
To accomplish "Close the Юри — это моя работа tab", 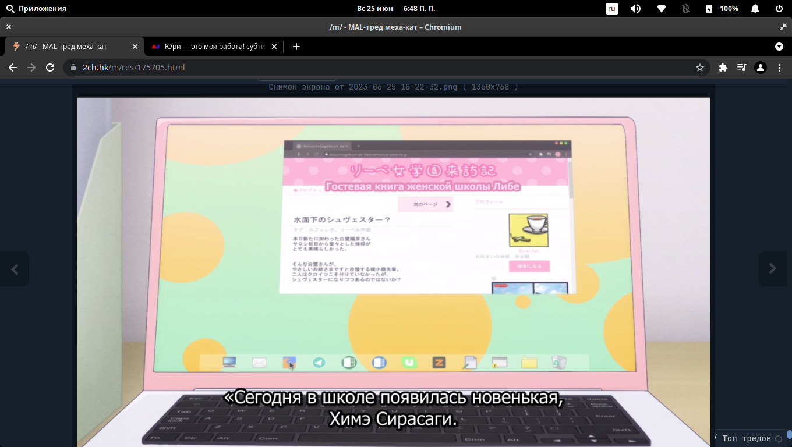I will tap(274, 47).
